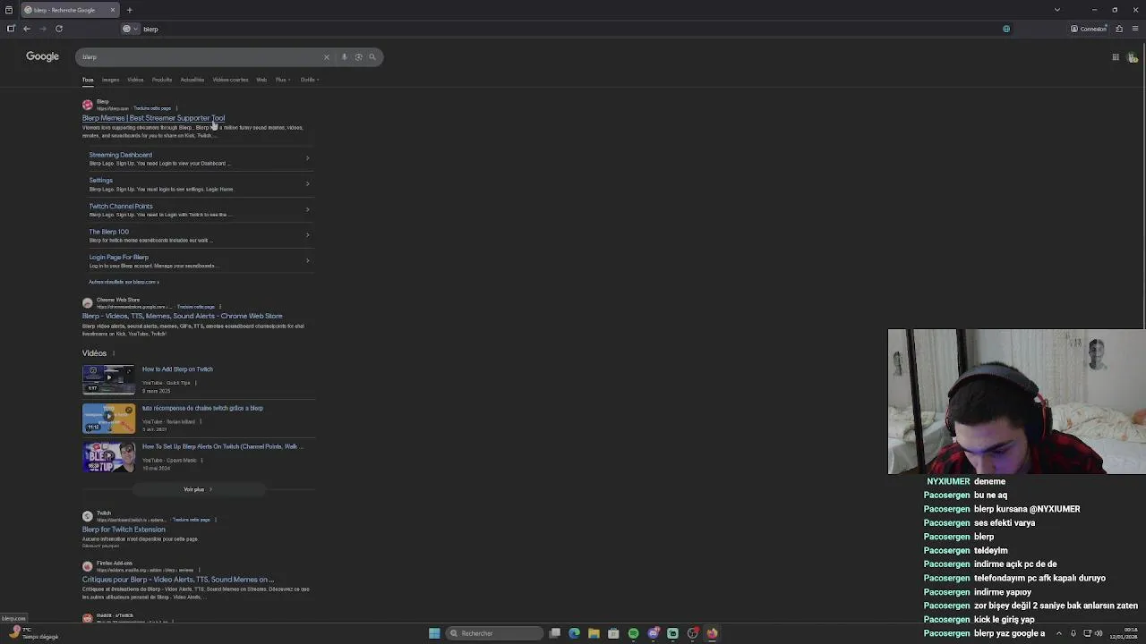Open volume control in system tray
This screenshot has height=644, width=1146.
pyautogui.click(x=1099, y=633)
